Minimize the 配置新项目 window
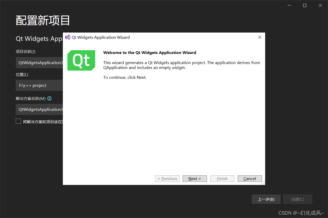This screenshot has height=218, width=328. (x=289, y=5)
